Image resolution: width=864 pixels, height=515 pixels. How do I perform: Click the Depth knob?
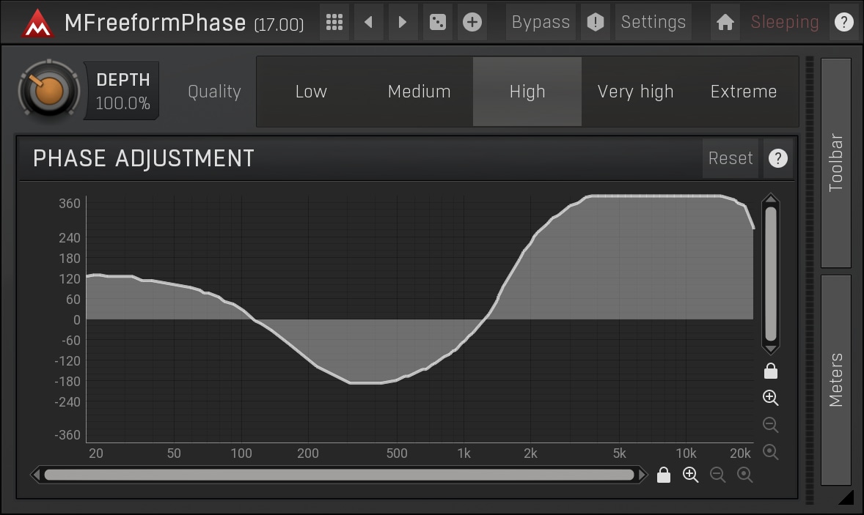(49, 92)
